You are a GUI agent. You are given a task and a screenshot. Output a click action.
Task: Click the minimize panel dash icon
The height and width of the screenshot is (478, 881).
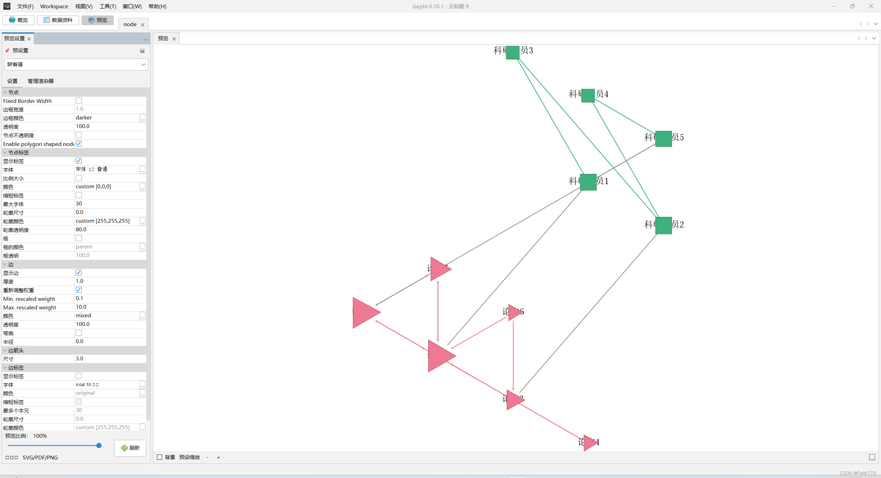point(145,39)
